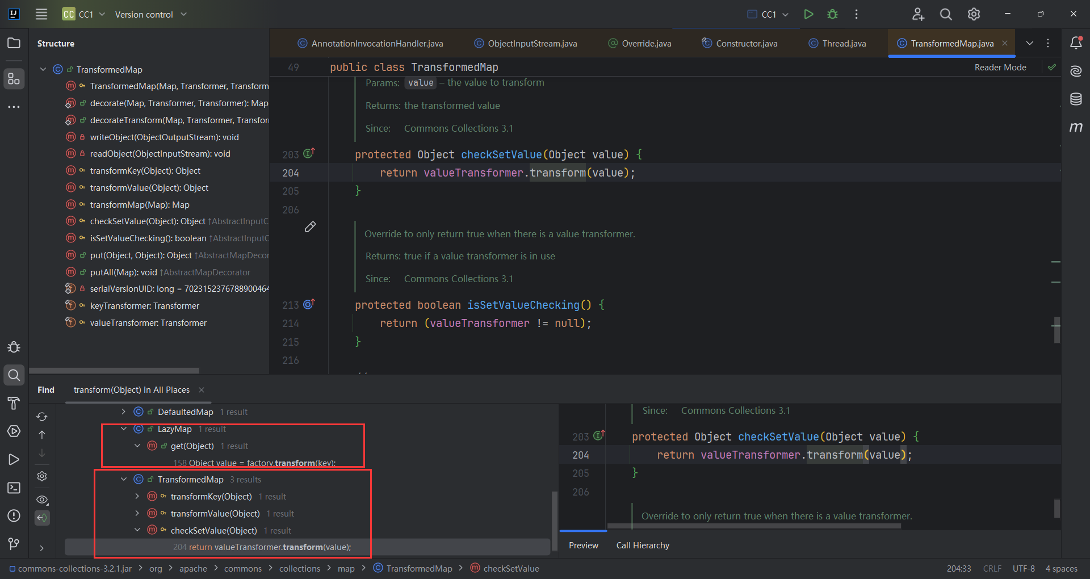This screenshot has width=1090, height=579.
Task: Open Code With Me icon
Action: click(x=918, y=14)
